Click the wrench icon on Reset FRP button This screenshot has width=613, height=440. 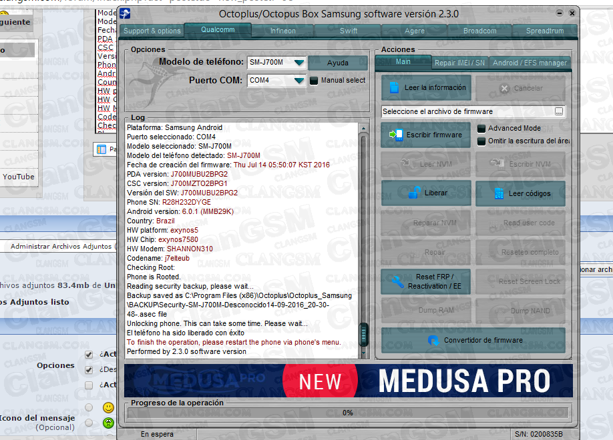(x=398, y=281)
